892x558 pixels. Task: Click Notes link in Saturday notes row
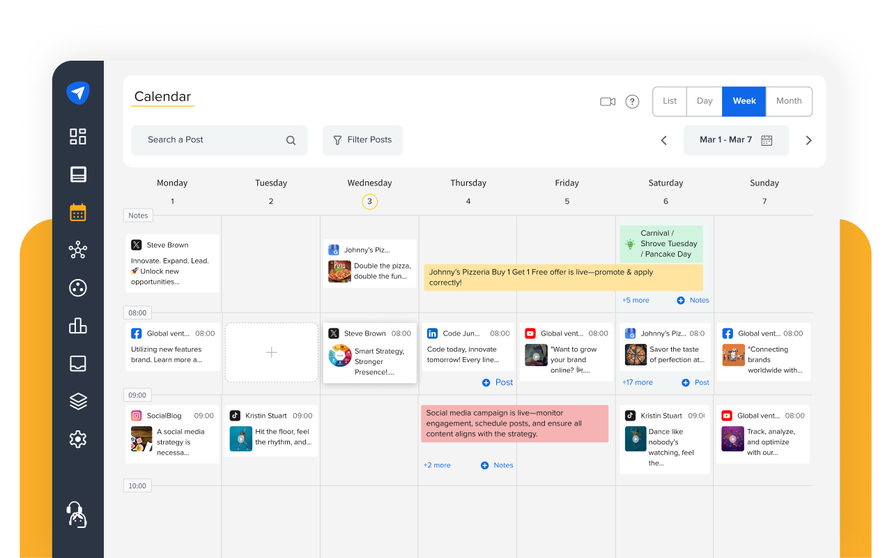[x=699, y=301]
